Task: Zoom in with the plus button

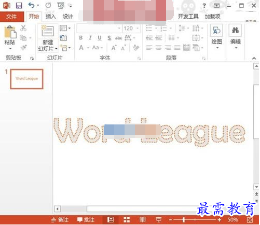Action: pyautogui.click(x=220, y=220)
